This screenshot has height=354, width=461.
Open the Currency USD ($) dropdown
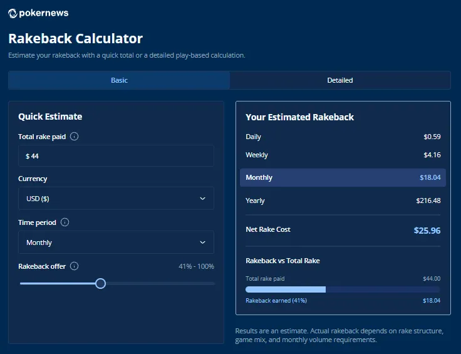[x=116, y=199]
